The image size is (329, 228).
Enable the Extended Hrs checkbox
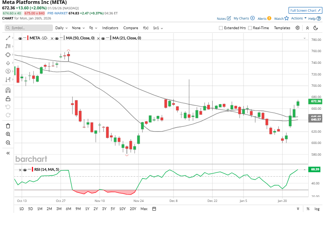click(x=221, y=28)
